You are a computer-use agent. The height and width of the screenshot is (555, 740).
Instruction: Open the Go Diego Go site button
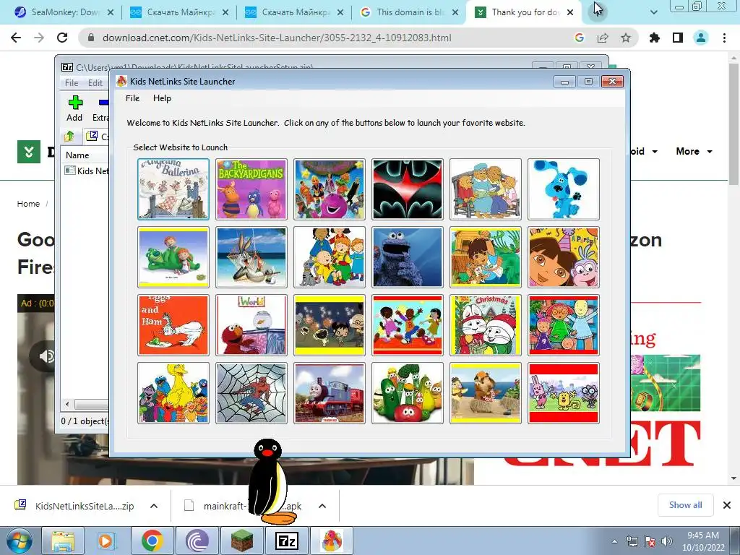pyautogui.click(x=486, y=257)
